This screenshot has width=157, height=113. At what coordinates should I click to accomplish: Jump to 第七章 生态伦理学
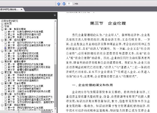pyautogui.click(x=15, y=94)
